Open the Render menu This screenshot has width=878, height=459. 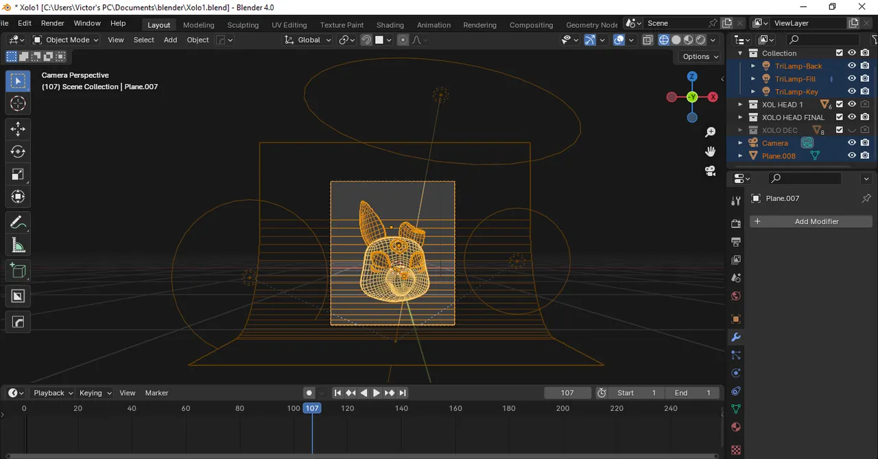52,23
